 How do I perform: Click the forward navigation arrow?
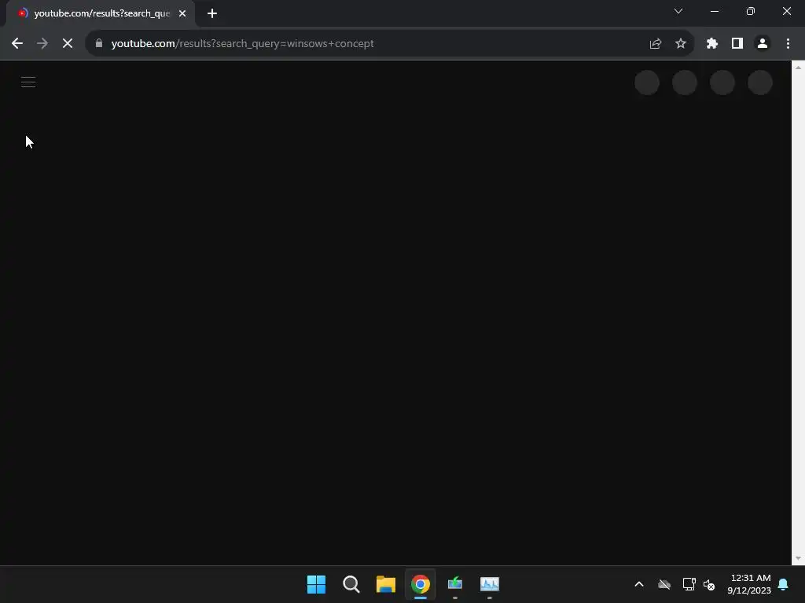tap(42, 44)
